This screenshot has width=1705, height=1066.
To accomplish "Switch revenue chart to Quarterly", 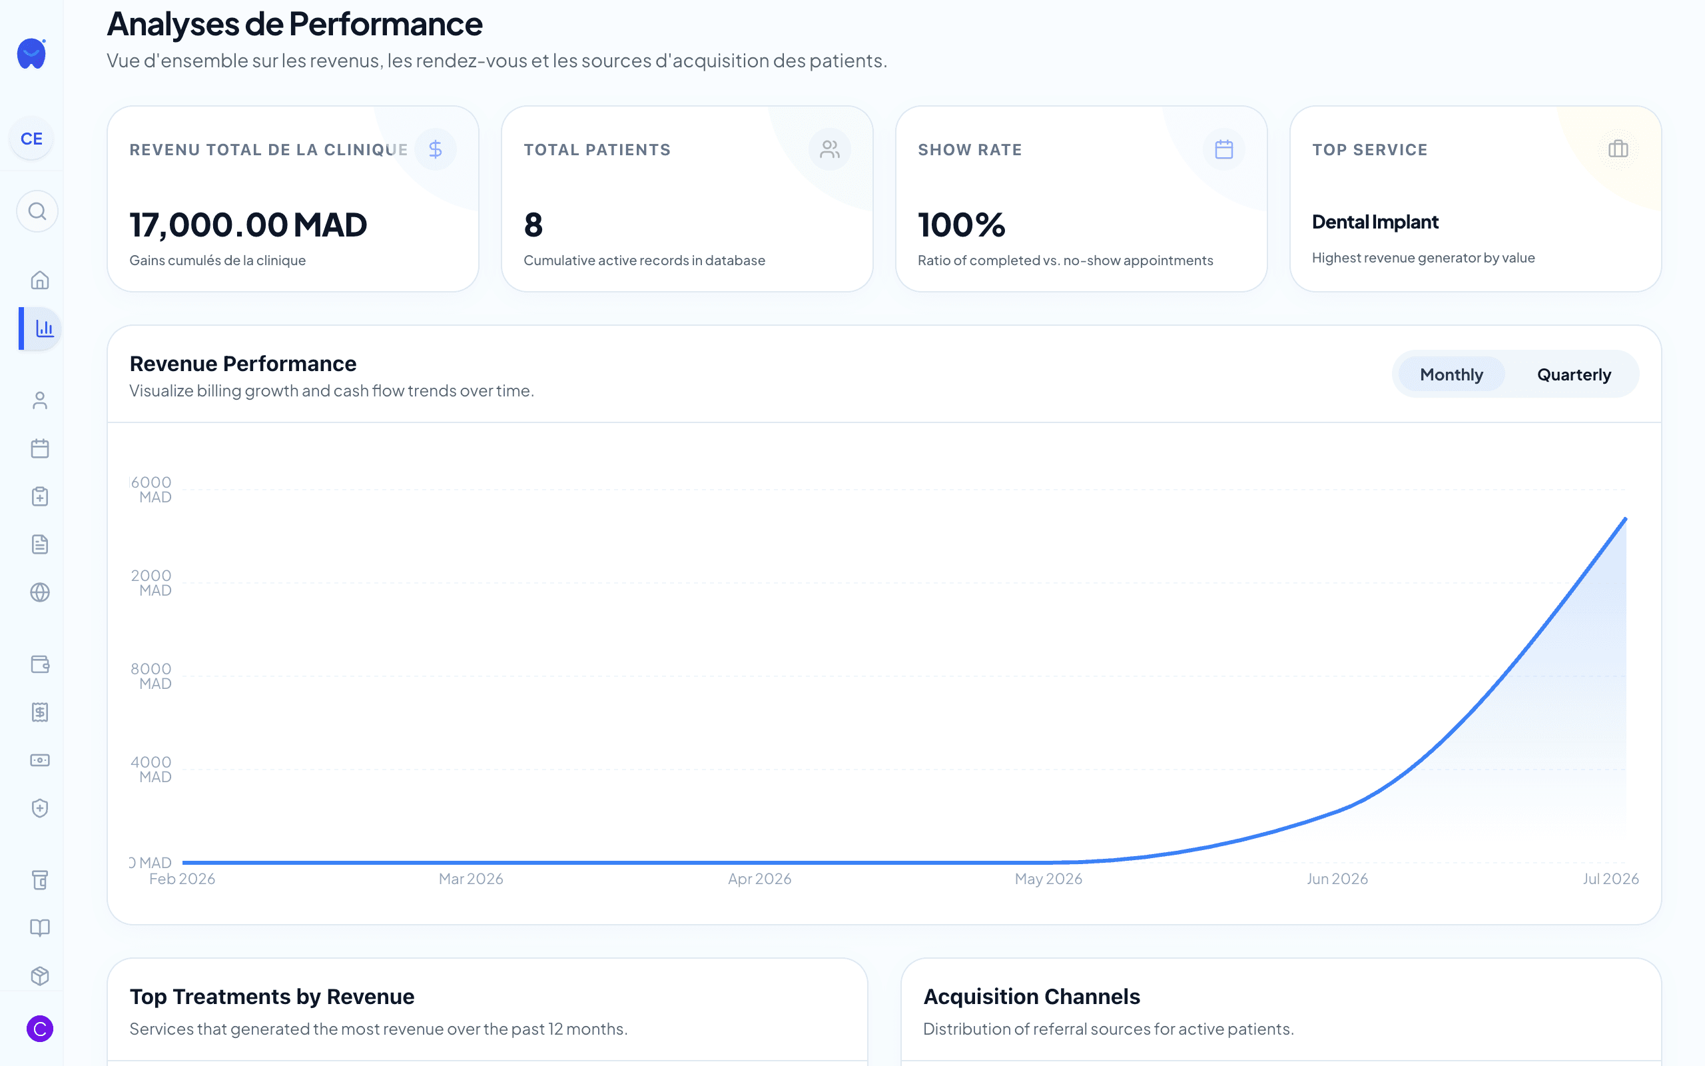I will (1573, 374).
